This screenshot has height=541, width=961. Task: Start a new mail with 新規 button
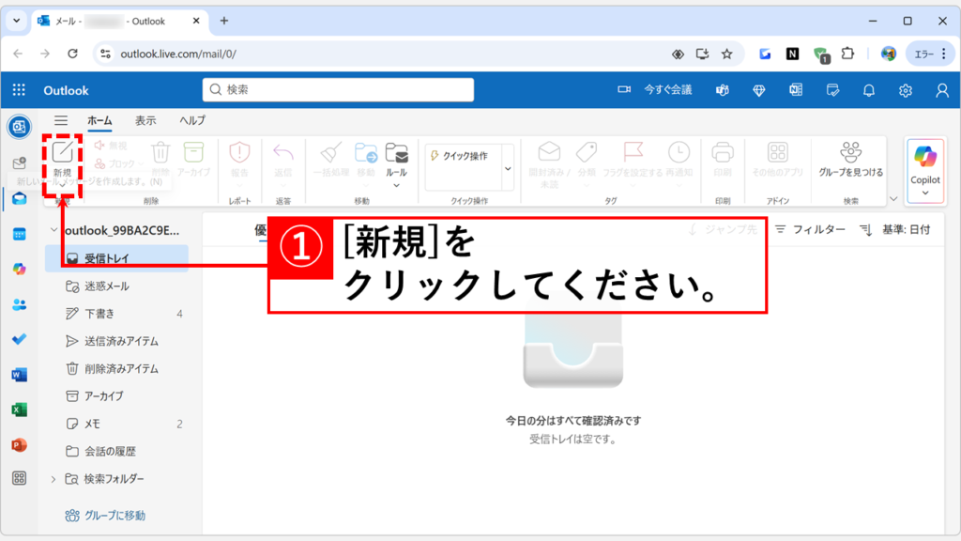tap(62, 160)
